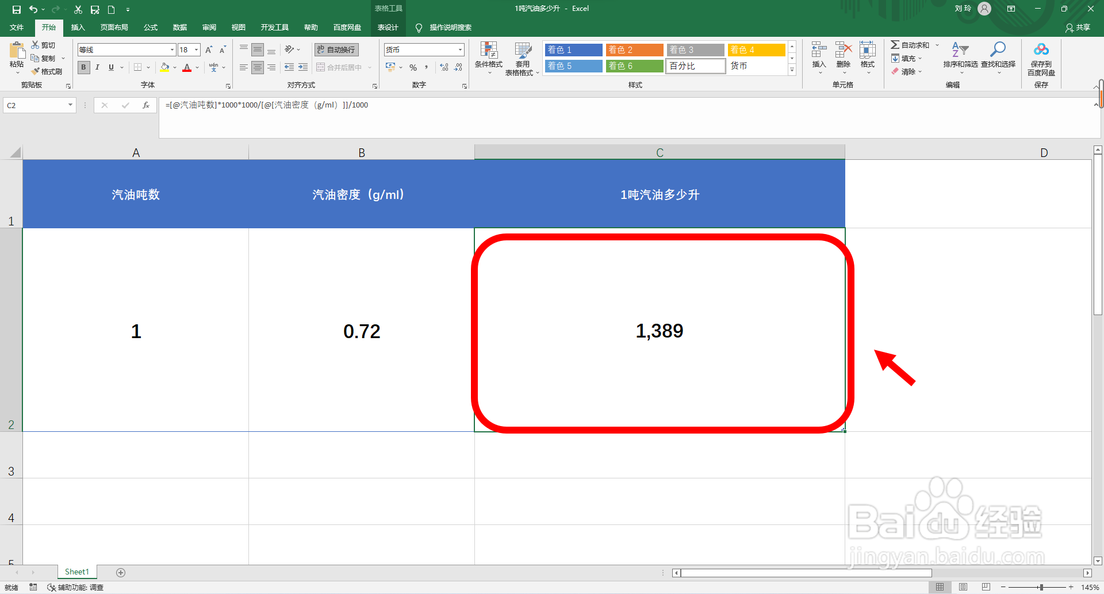
Task: Switch to Data (数据) tab
Action: [x=180, y=28]
